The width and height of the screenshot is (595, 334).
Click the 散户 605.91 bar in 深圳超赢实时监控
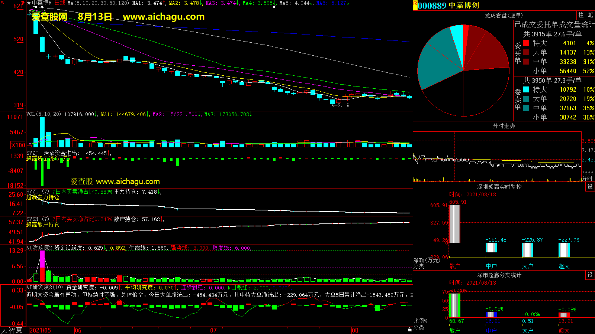(x=454, y=223)
